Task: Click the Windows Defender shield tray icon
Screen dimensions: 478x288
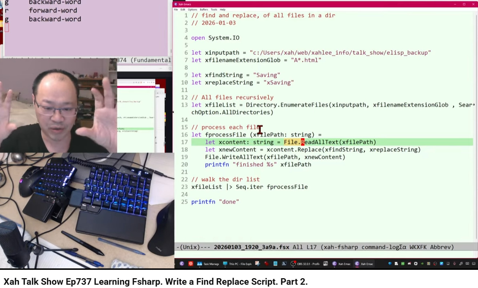Action: tap(390, 264)
